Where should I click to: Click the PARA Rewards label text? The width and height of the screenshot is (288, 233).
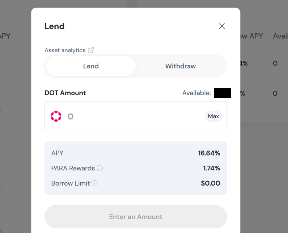point(73,168)
